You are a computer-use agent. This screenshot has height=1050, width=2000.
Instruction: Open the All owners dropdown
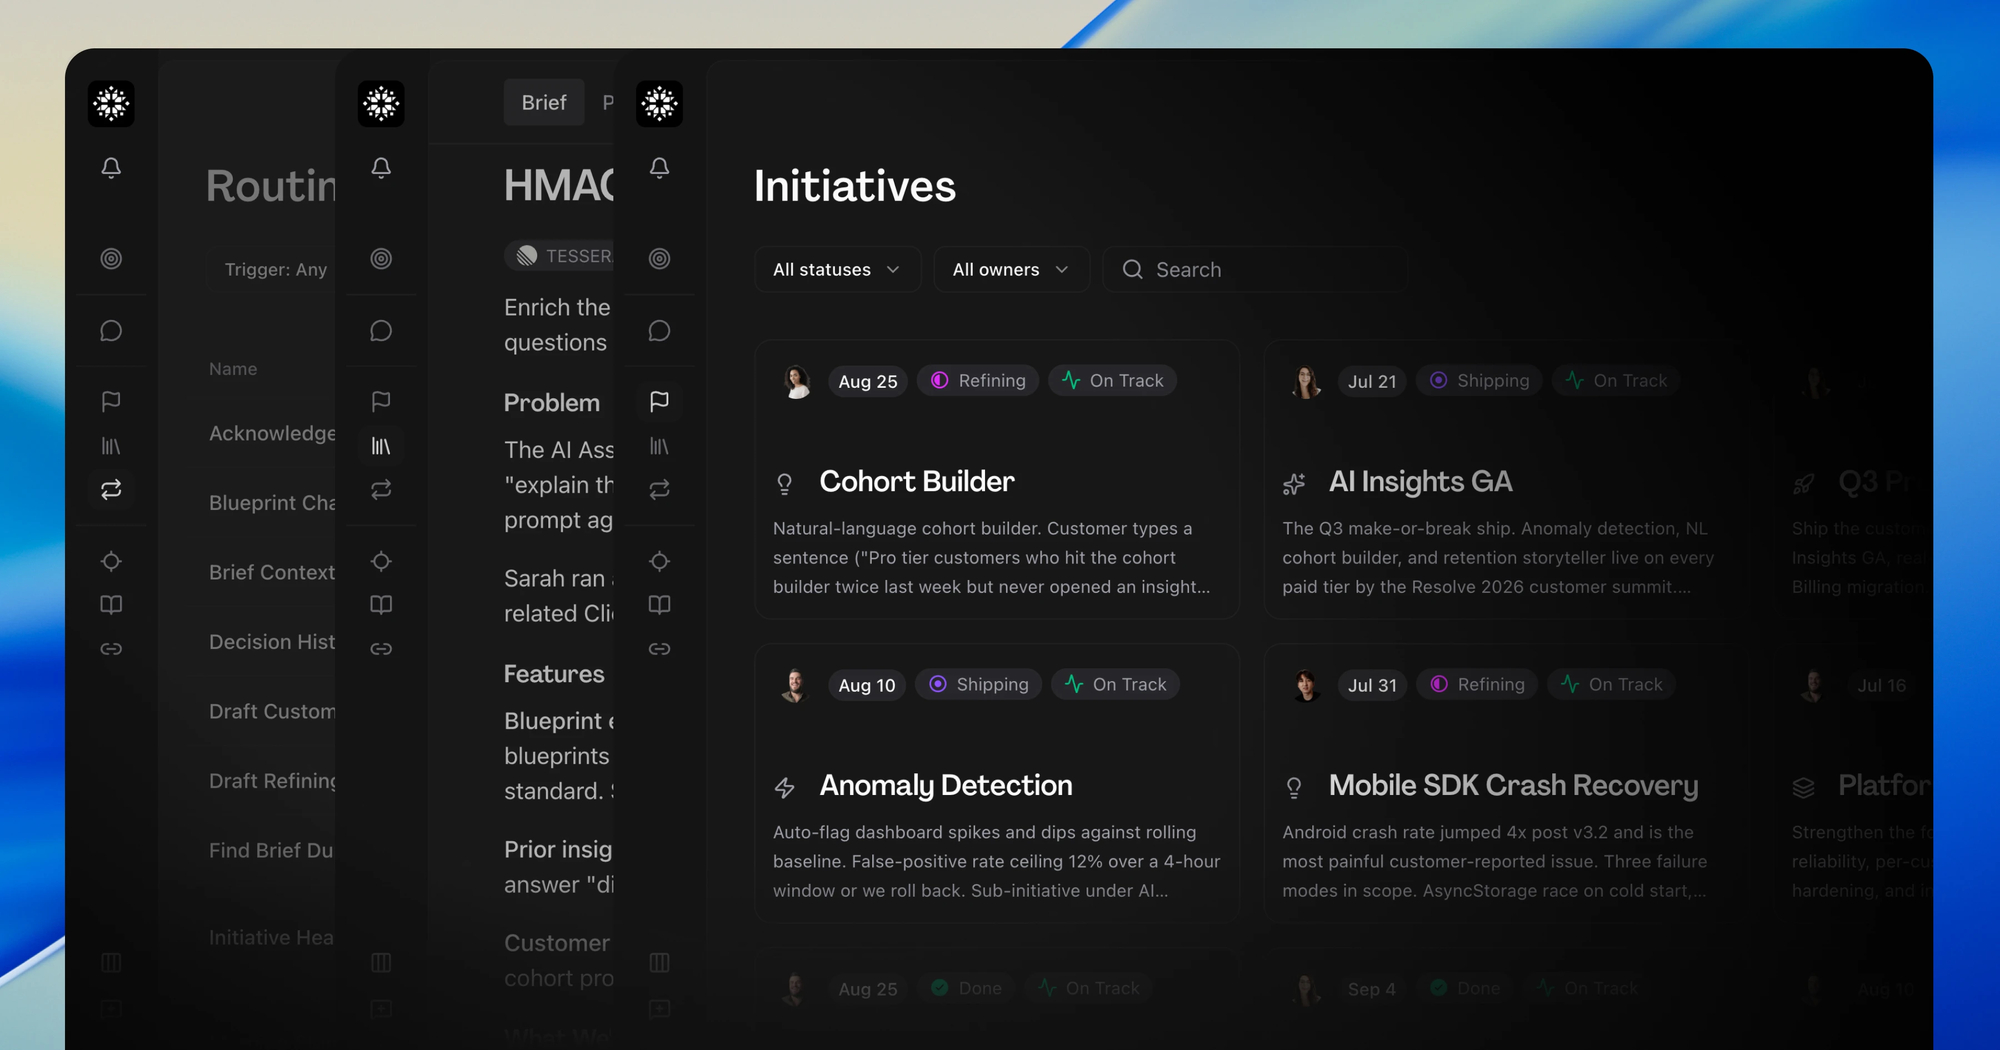(x=1012, y=269)
